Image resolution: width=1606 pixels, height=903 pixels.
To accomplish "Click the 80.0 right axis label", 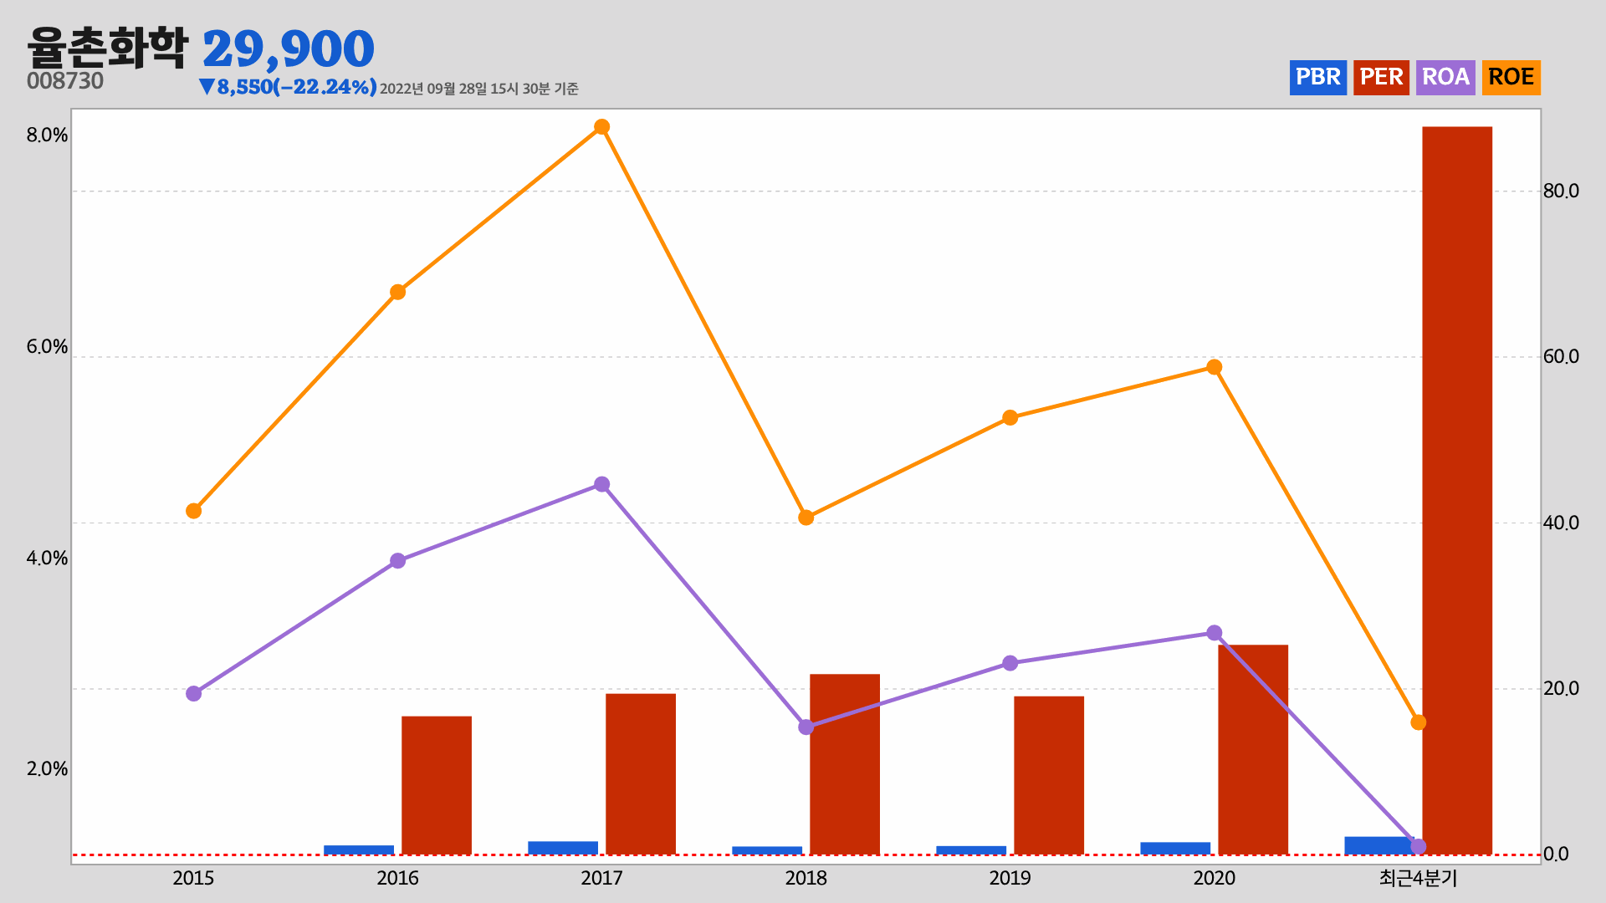I will pos(1561,191).
